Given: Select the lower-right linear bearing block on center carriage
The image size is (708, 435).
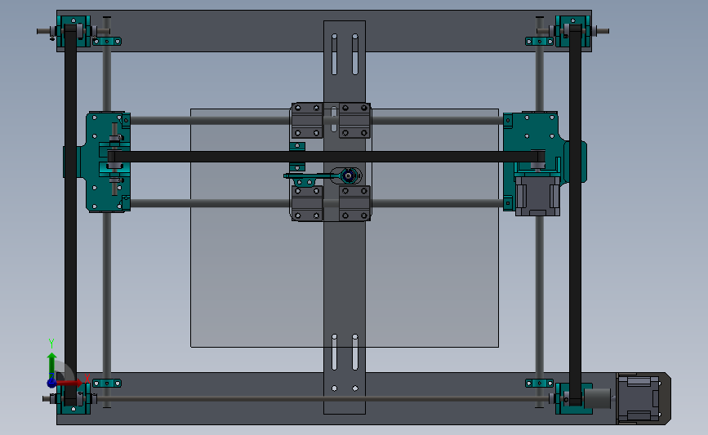Looking at the screenshot, I should (x=354, y=203).
